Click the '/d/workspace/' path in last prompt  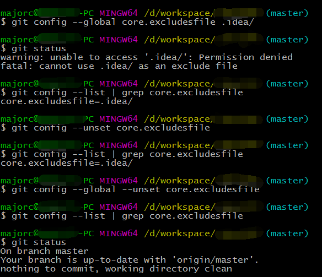[x=180, y=233]
